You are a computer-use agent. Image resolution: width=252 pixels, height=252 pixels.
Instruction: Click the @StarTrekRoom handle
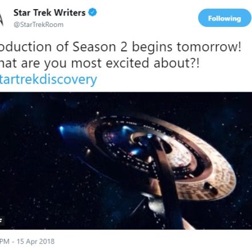tap(38, 25)
